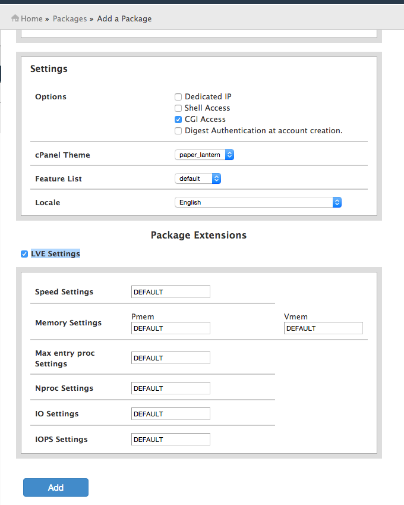Viewport: 404px width, 505px height.
Task: Select the Nproc Settings input field
Action: [171, 388]
